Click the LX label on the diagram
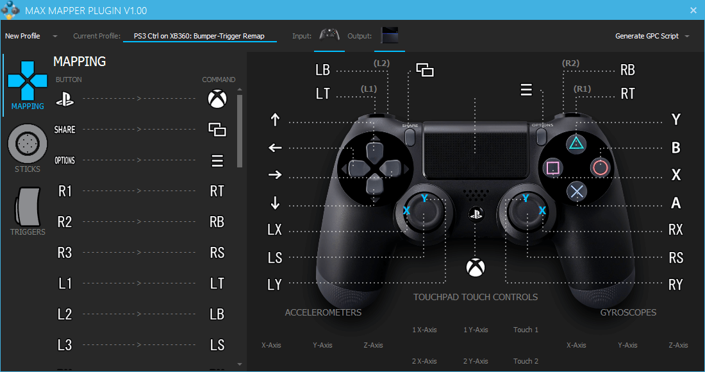The width and height of the screenshot is (705, 372). click(x=274, y=230)
